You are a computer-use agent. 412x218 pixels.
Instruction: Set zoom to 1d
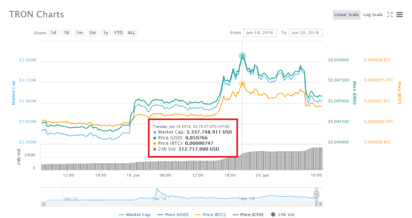pyautogui.click(x=53, y=33)
